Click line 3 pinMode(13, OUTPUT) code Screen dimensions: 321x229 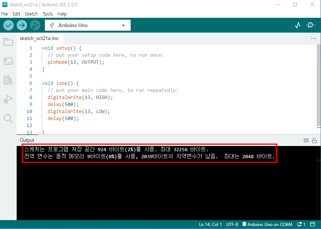76,62
